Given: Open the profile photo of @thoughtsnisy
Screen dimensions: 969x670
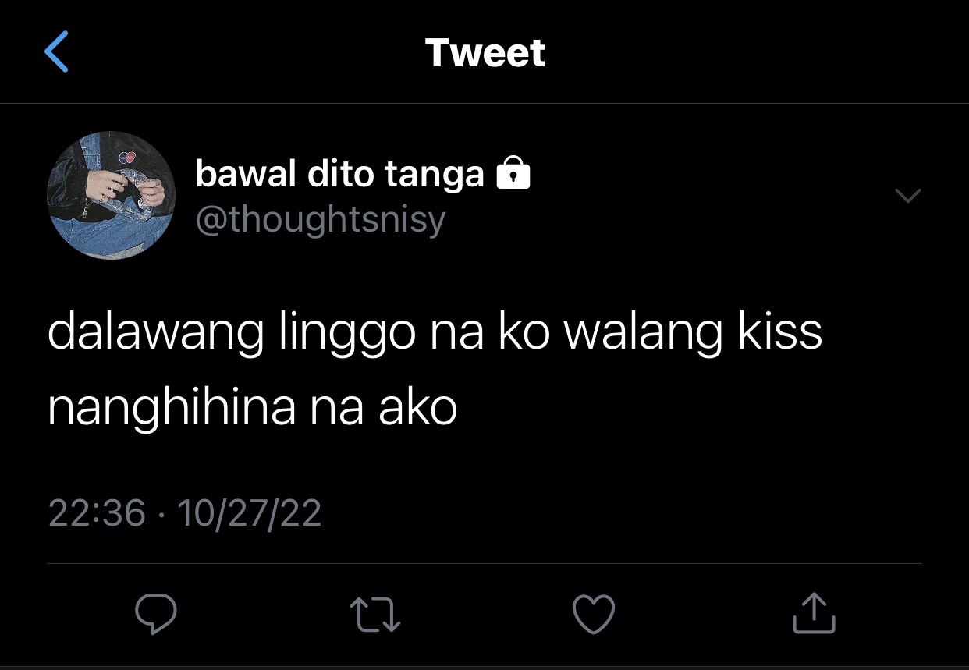Looking at the screenshot, I should [111, 195].
